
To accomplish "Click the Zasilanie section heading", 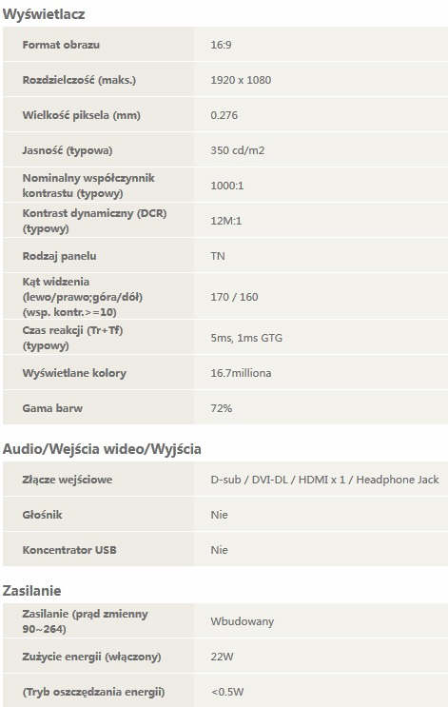I will point(31,591).
